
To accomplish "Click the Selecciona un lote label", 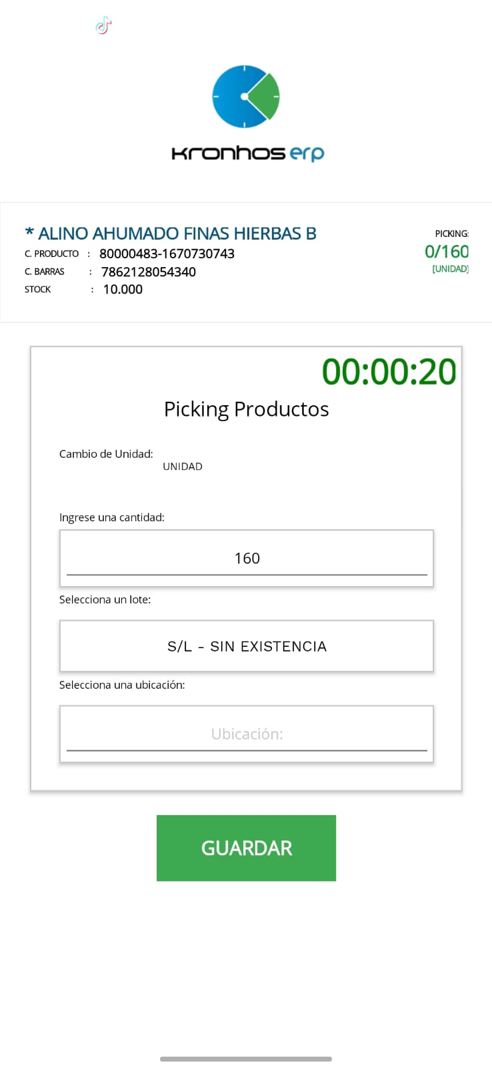I will [105, 599].
